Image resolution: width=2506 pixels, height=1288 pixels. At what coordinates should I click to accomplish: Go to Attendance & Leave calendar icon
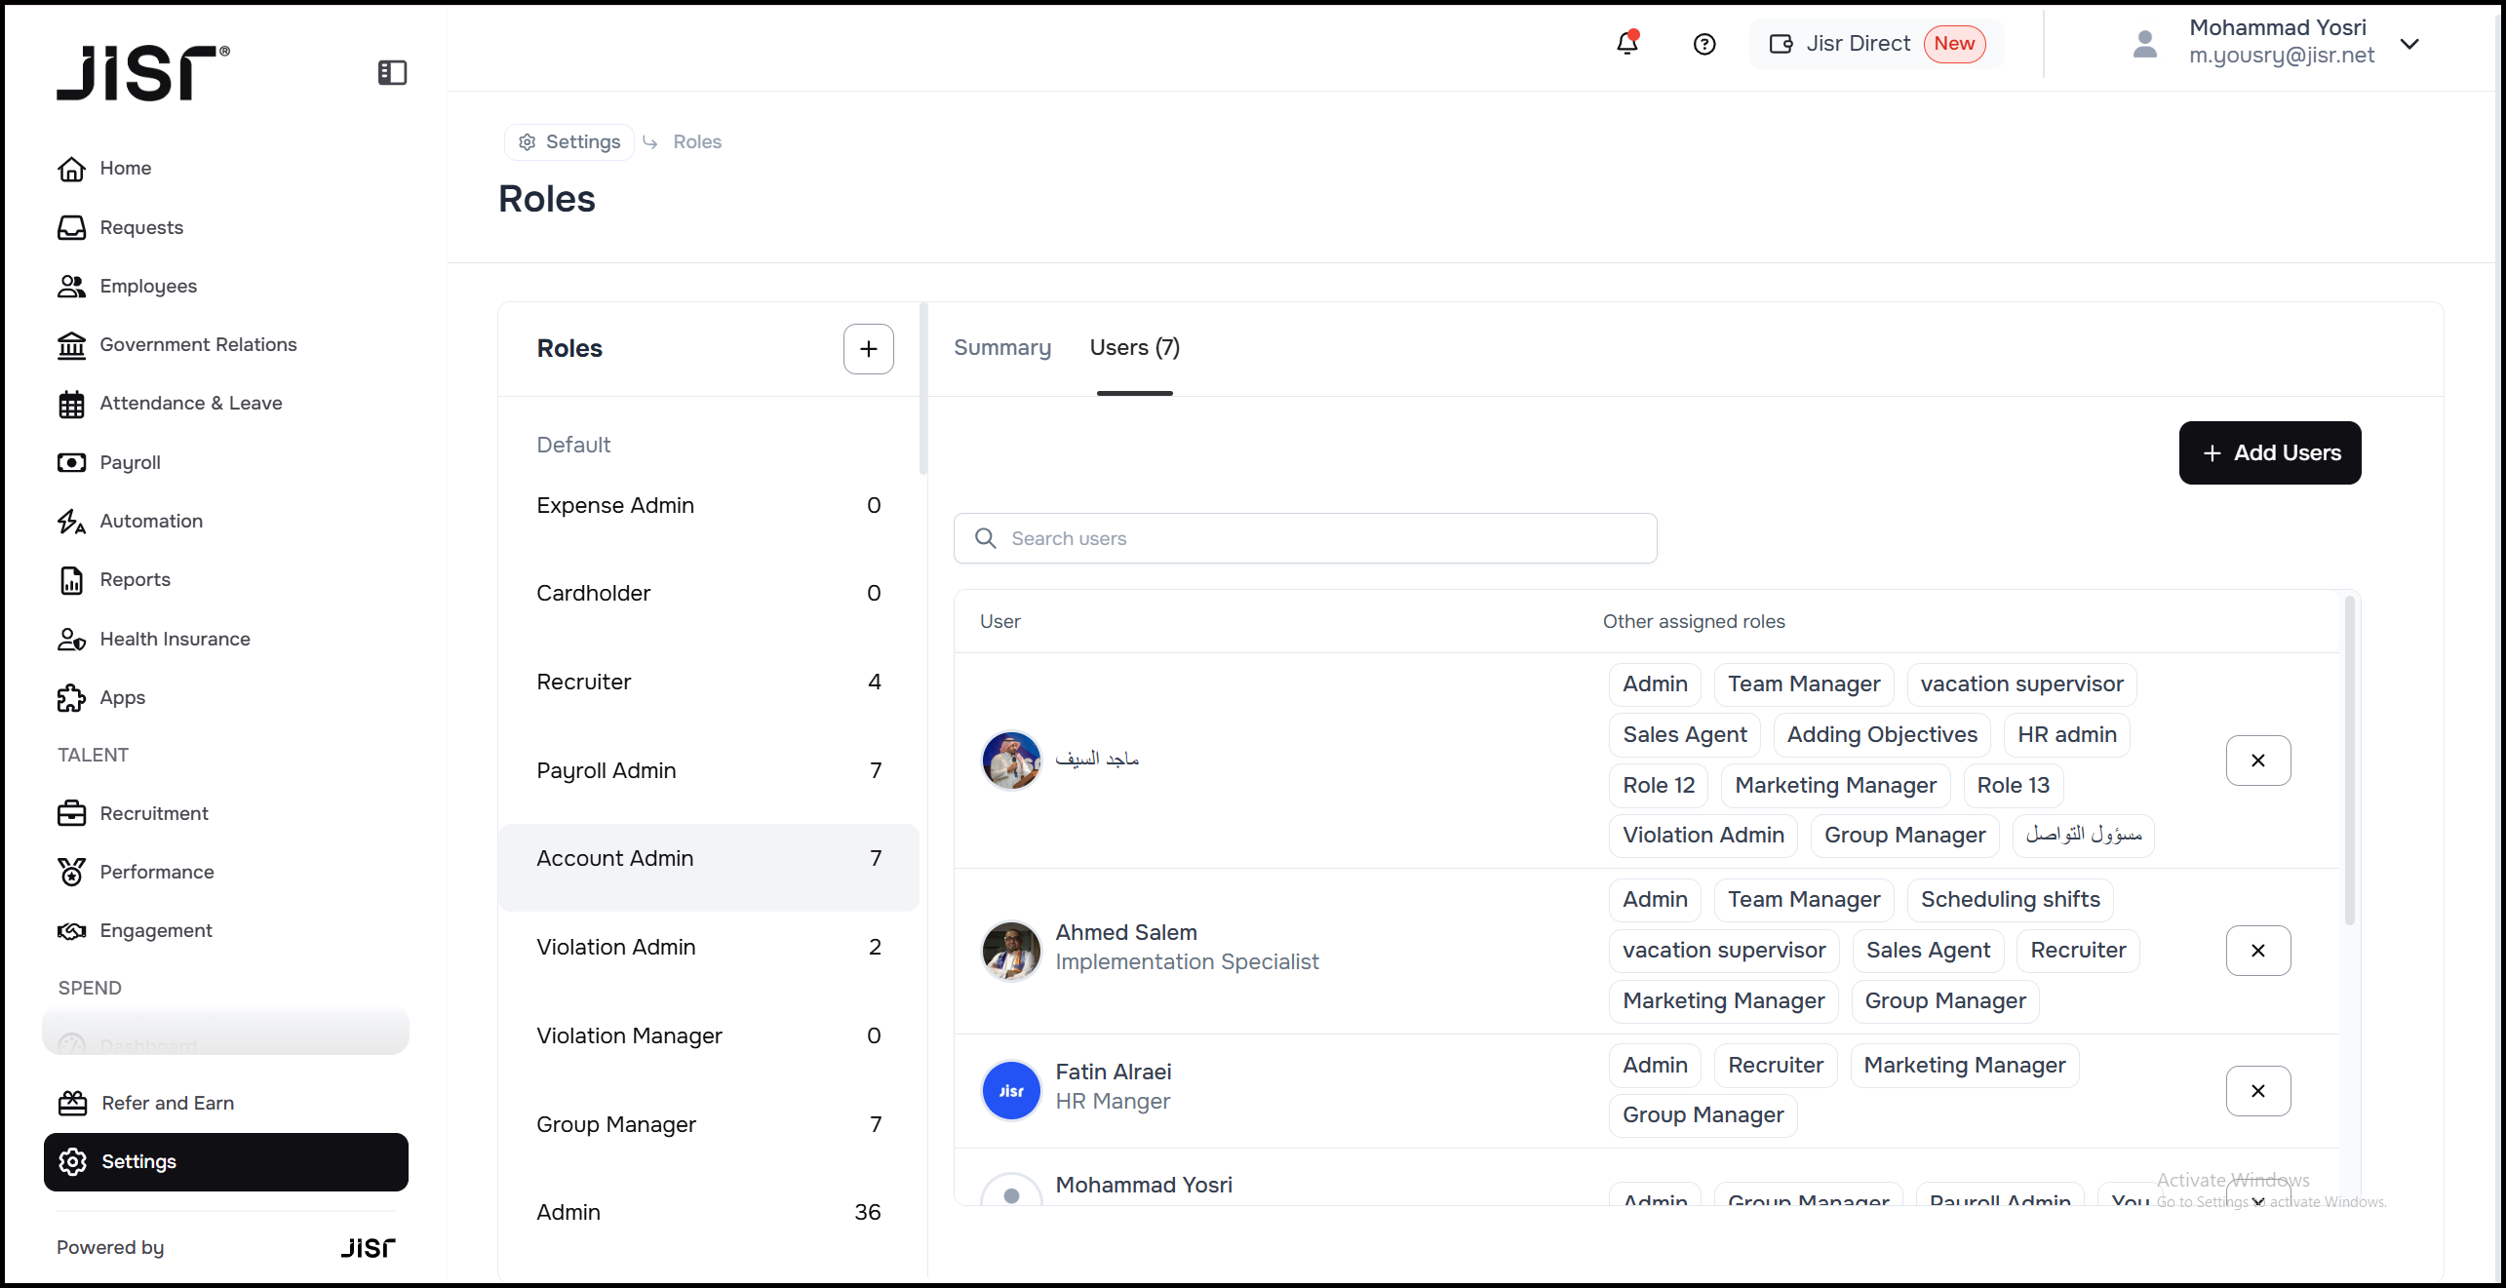(x=71, y=404)
